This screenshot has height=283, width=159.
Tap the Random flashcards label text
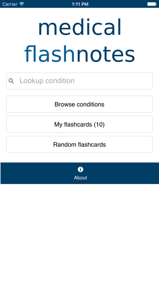click(79, 145)
